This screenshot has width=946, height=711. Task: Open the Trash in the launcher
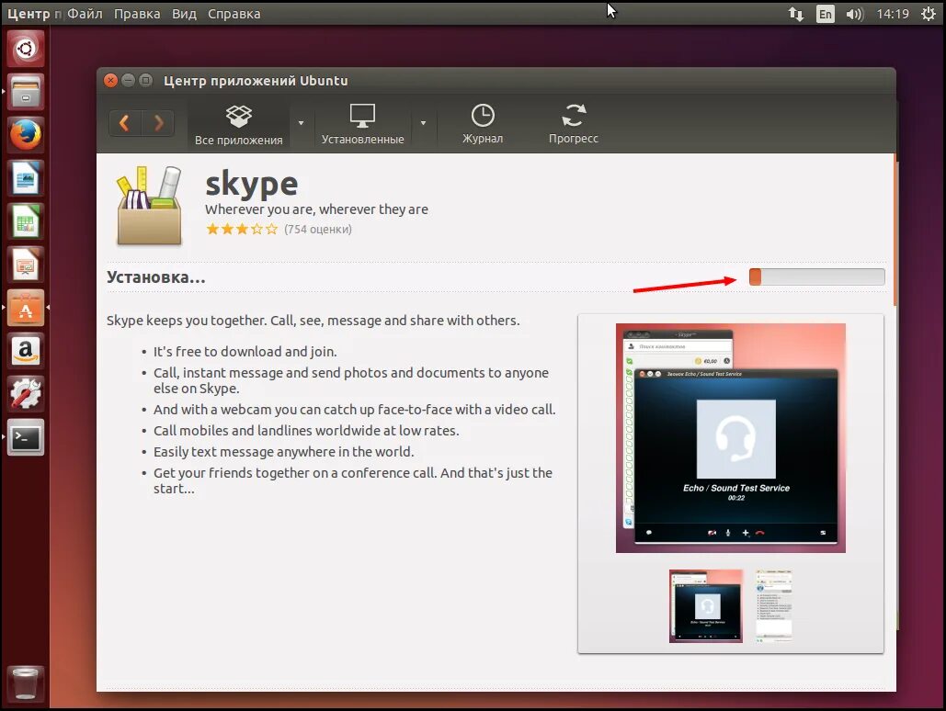point(26,683)
